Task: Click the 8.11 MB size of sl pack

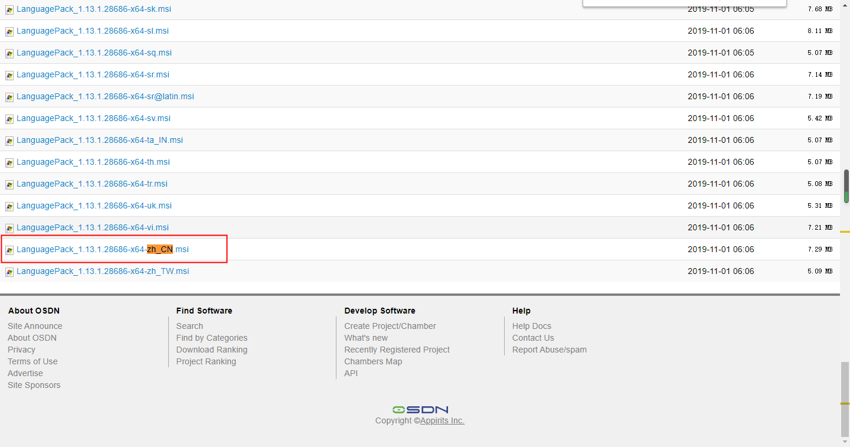Action: click(x=820, y=31)
